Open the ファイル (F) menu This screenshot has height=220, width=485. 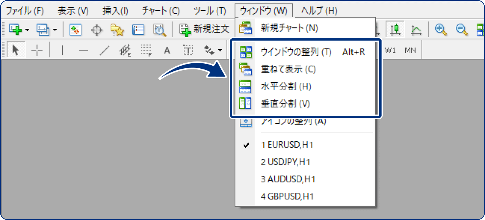(x=25, y=11)
